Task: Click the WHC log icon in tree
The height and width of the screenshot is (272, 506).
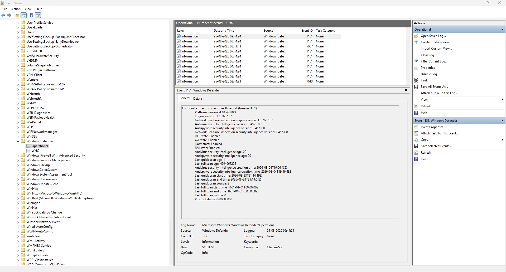Action: pyautogui.click(x=28, y=151)
